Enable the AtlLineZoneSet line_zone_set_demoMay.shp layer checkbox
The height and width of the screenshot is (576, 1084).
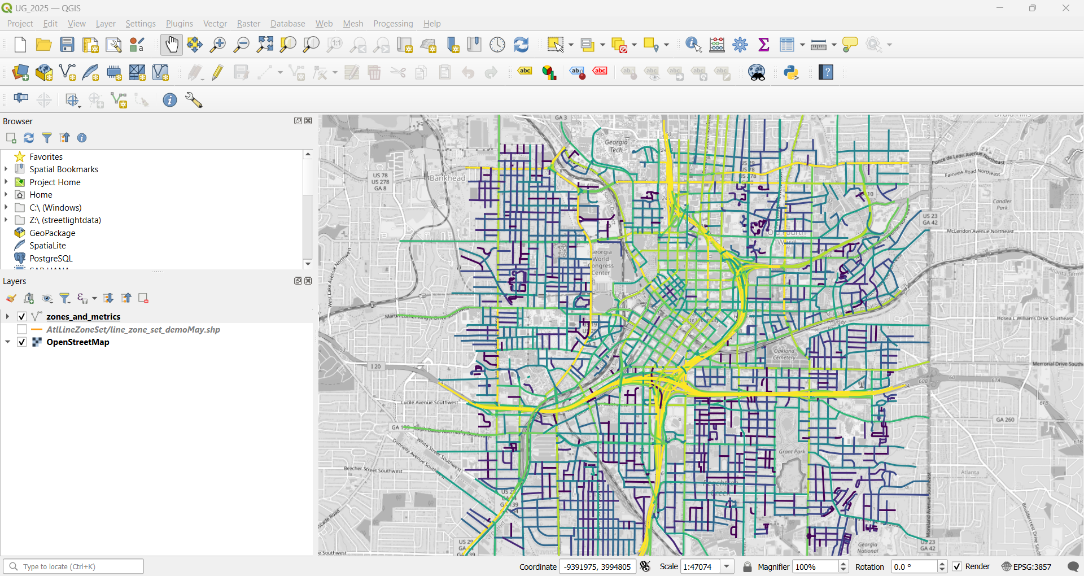(22, 329)
